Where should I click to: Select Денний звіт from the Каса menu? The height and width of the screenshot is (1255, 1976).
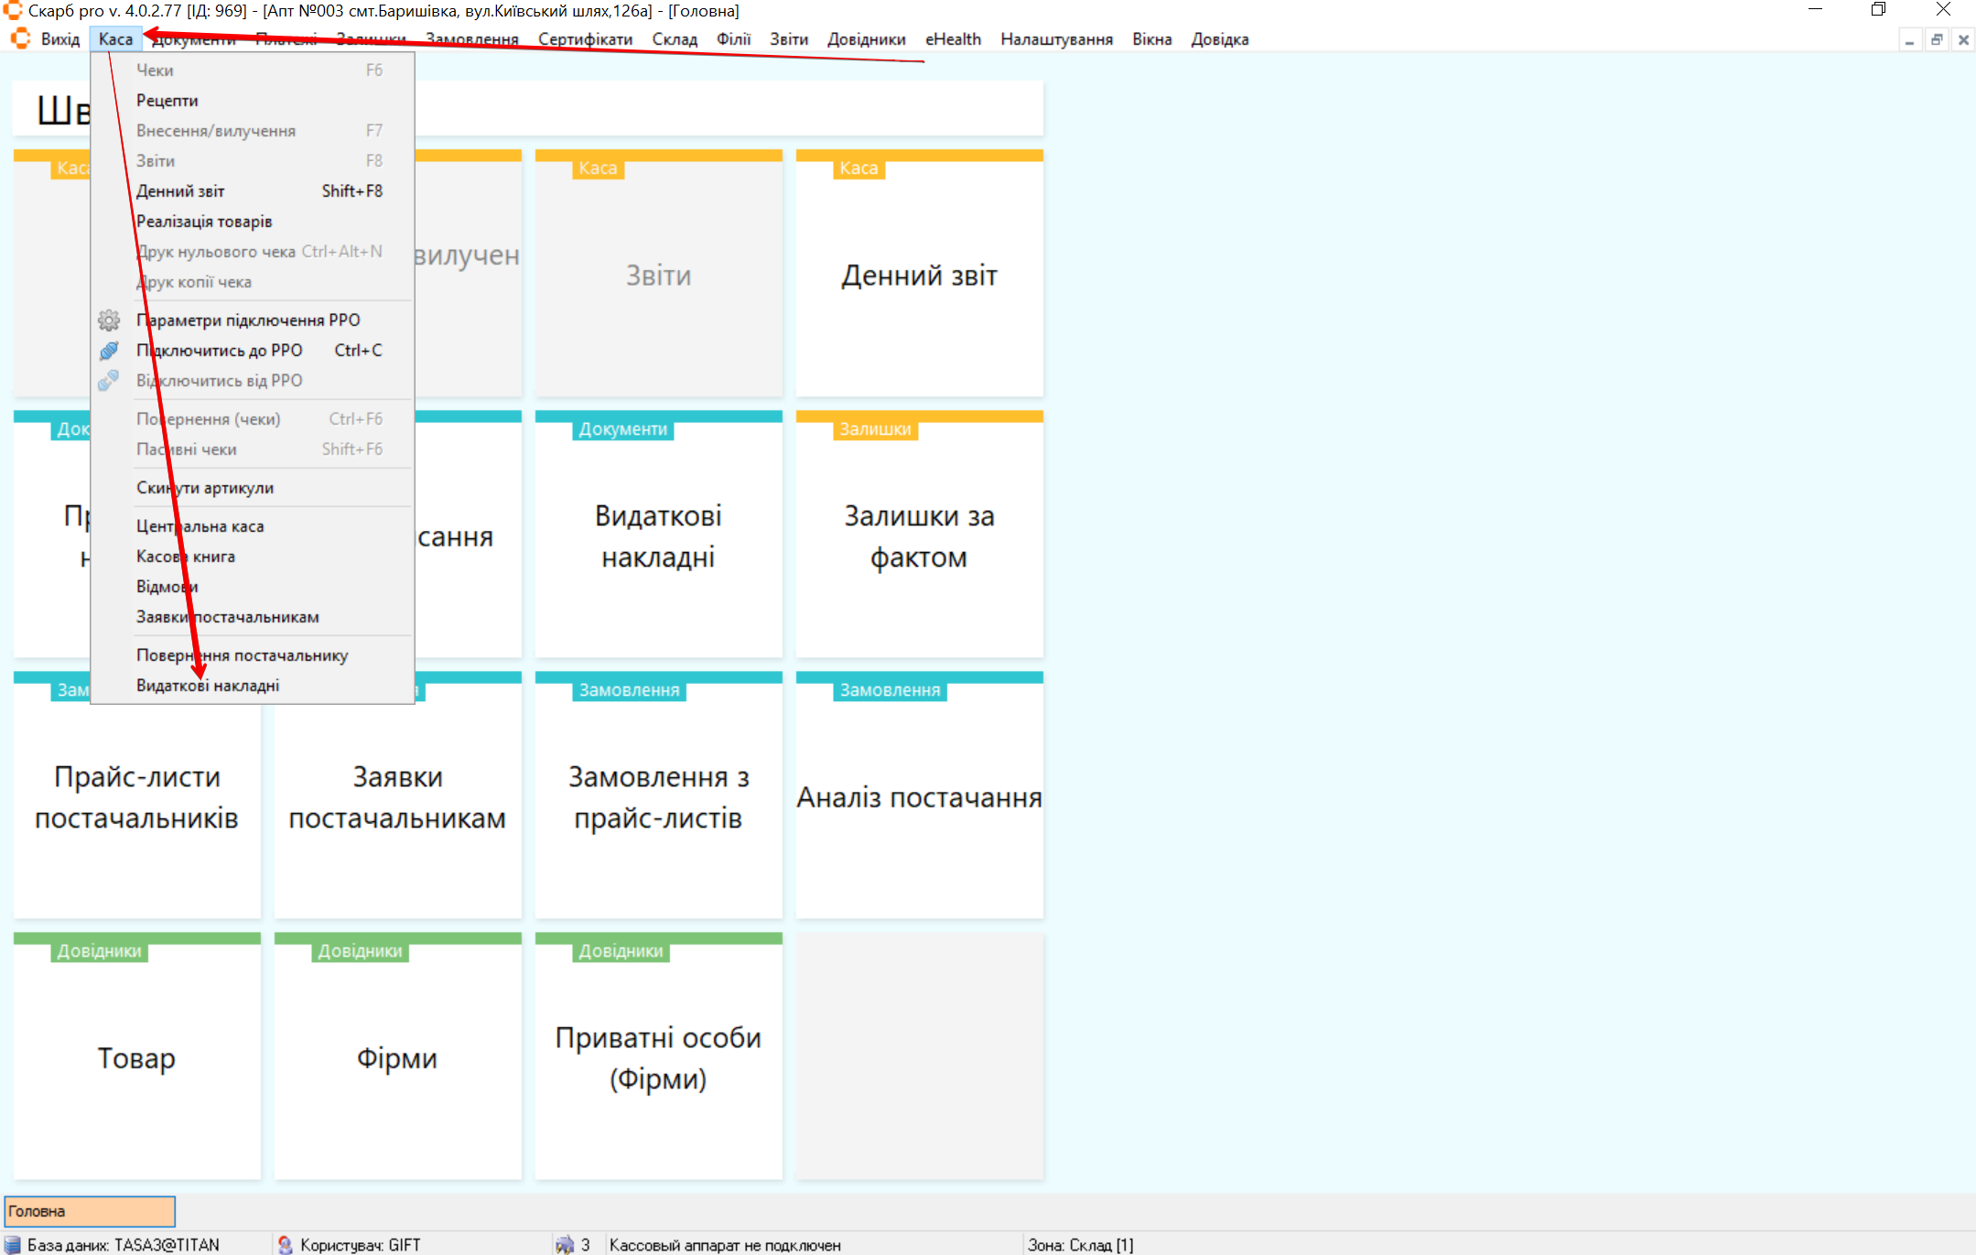pos(180,191)
